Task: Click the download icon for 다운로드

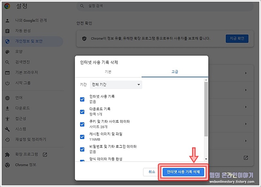Action: click(x=7, y=108)
